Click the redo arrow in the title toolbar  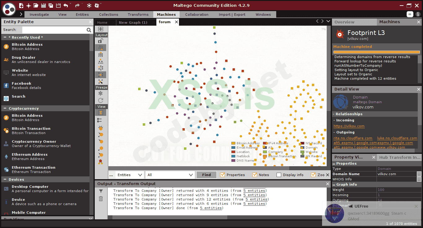click(x=77, y=6)
